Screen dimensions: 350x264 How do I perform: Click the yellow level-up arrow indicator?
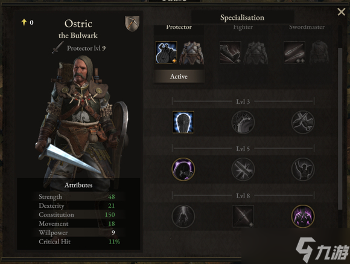pyautogui.click(x=24, y=22)
